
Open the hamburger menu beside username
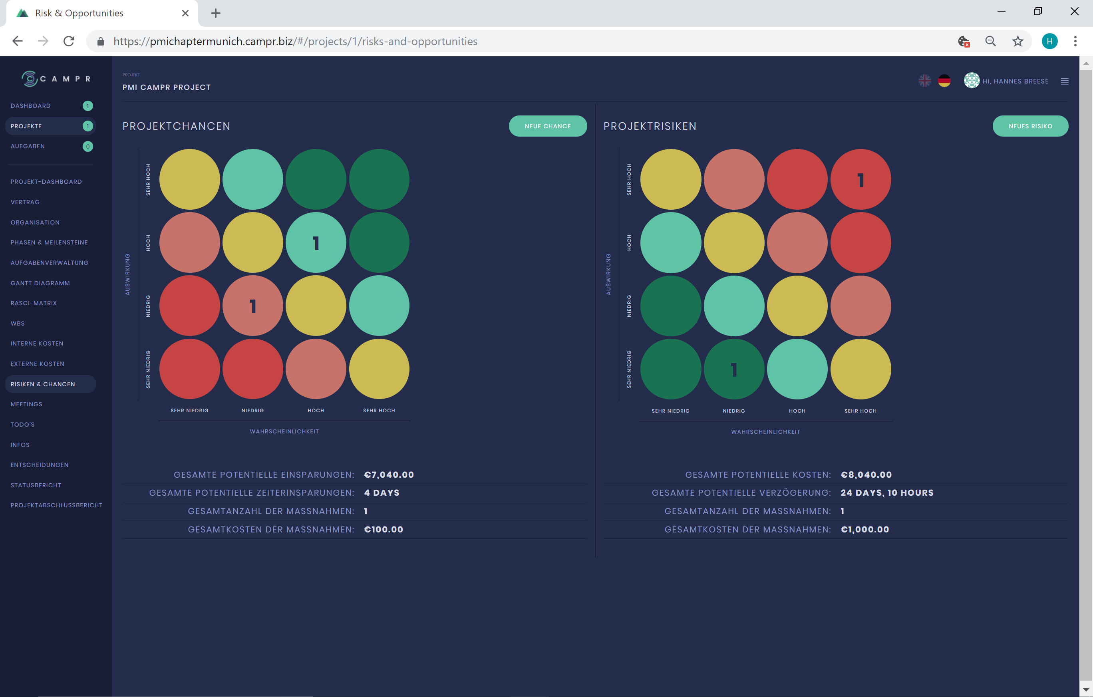pos(1064,81)
